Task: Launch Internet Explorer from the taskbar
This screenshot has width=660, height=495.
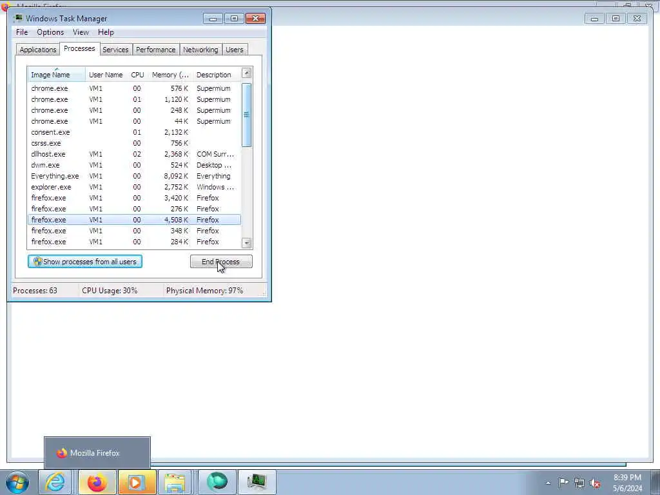Action: tap(55, 482)
